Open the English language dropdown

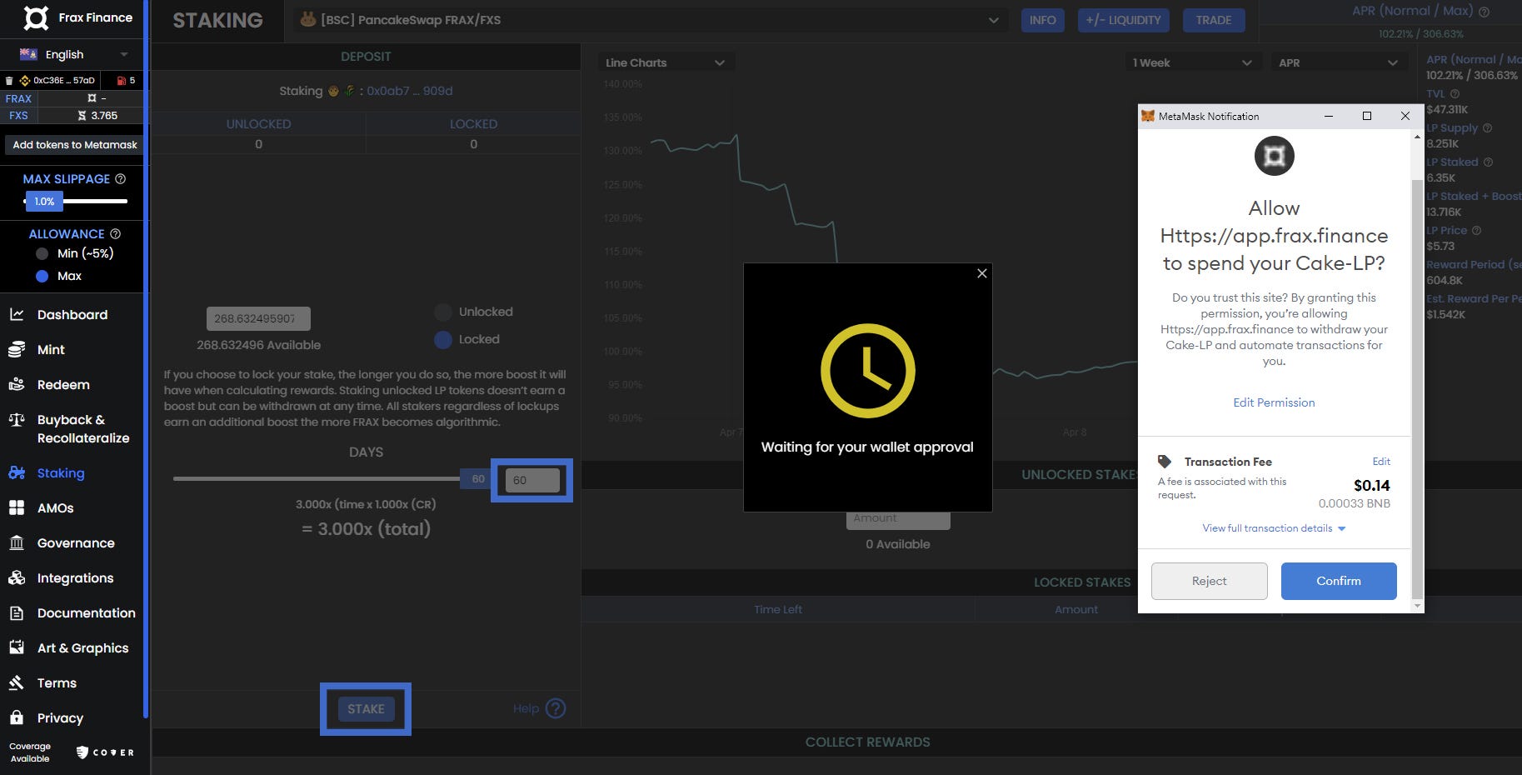coord(74,54)
